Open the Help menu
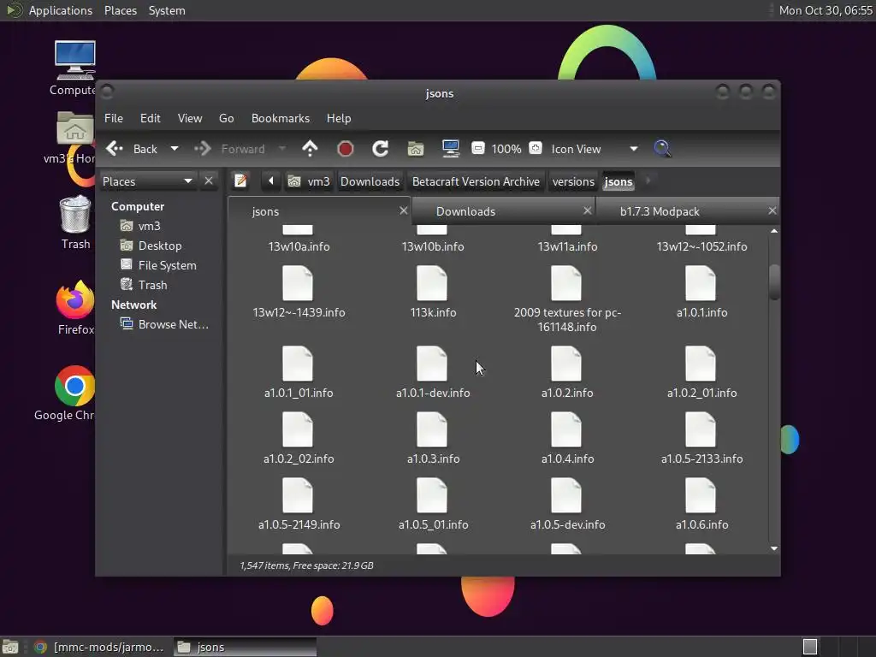This screenshot has height=657, width=876. [x=339, y=118]
